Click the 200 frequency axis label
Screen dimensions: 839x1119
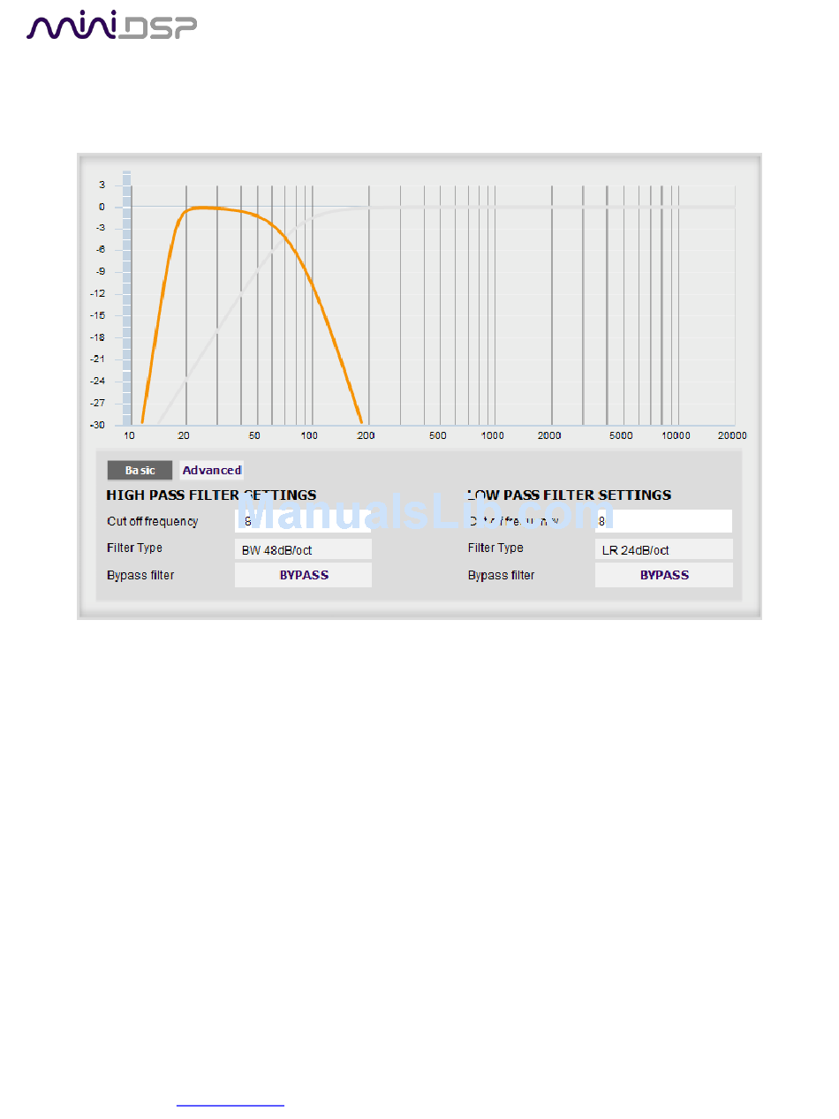tap(366, 435)
